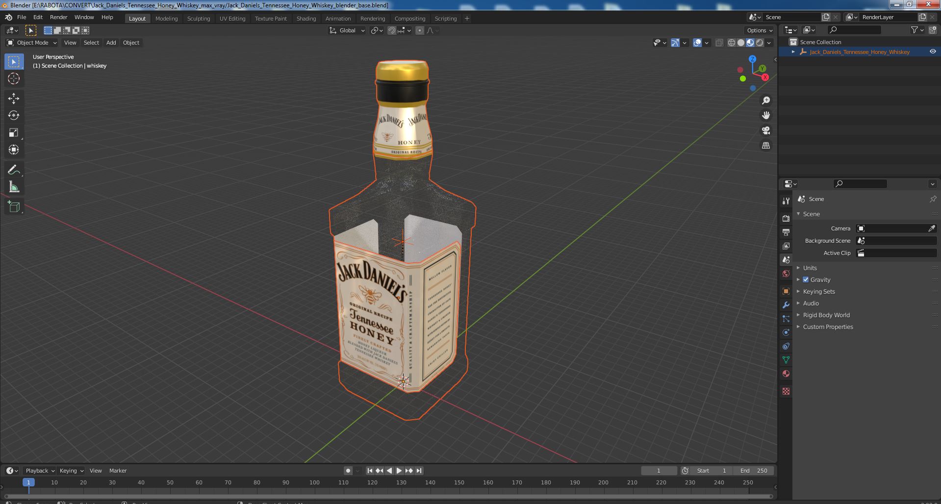Open the viewport Add menu
This screenshot has width=941, height=504.
pos(111,43)
